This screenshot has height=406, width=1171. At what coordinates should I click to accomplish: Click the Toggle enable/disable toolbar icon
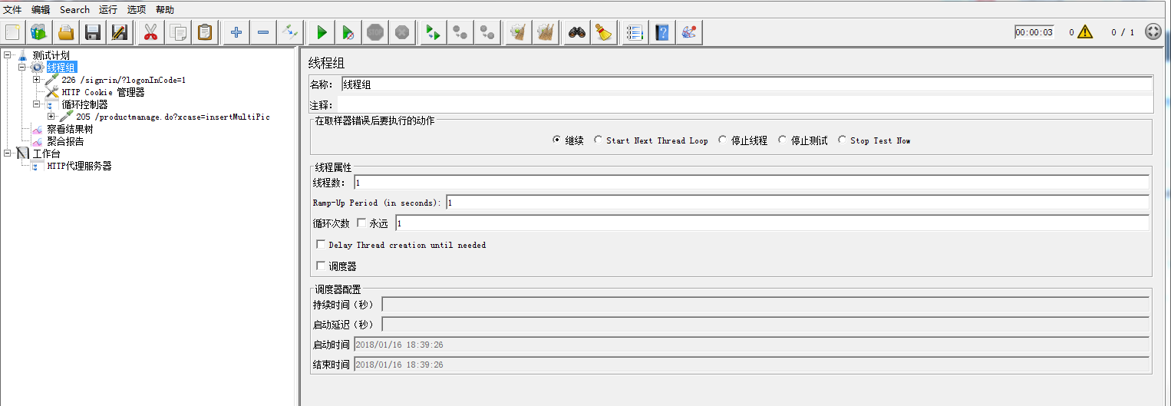(290, 32)
